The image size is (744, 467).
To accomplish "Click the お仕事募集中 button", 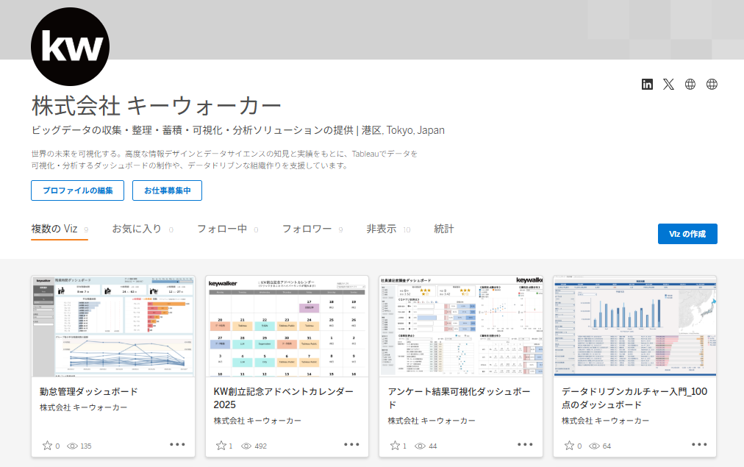I will tap(167, 190).
